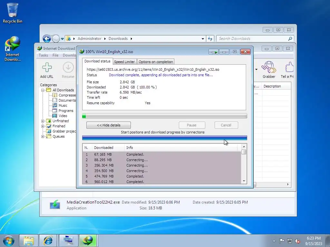The image size is (330, 247).
Task: Click the search magnifier in Search Downloads box
Action: (290, 39)
